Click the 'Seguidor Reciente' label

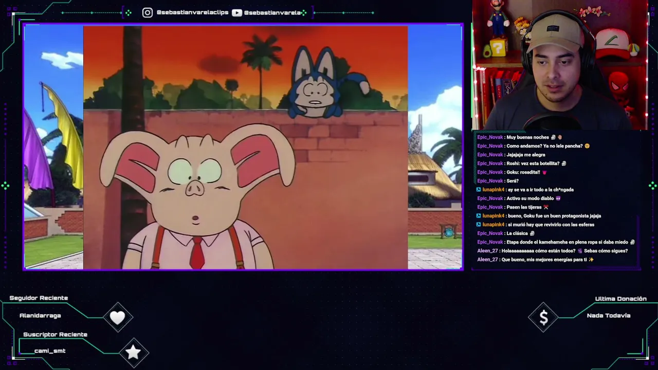pyautogui.click(x=39, y=298)
